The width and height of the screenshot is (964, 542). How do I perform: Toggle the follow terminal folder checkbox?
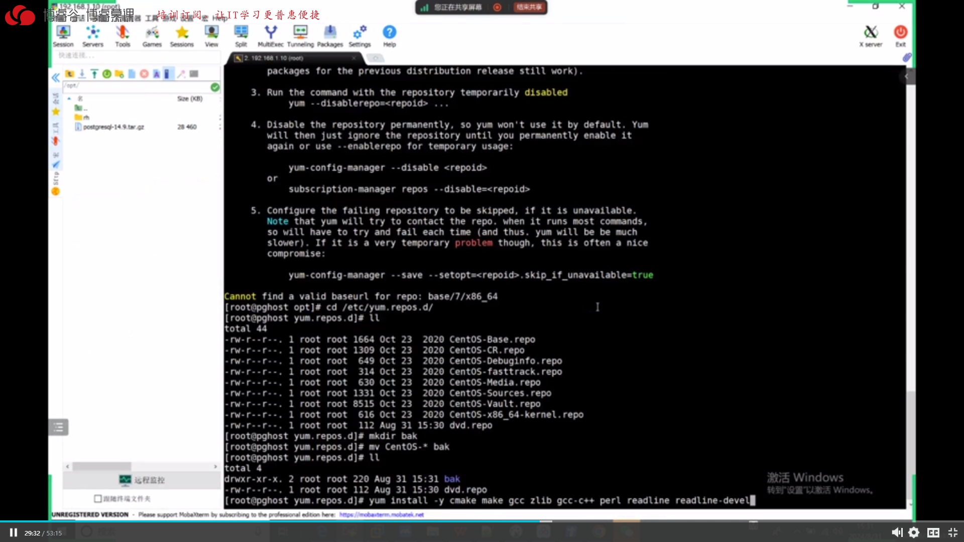tap(98, 498)
